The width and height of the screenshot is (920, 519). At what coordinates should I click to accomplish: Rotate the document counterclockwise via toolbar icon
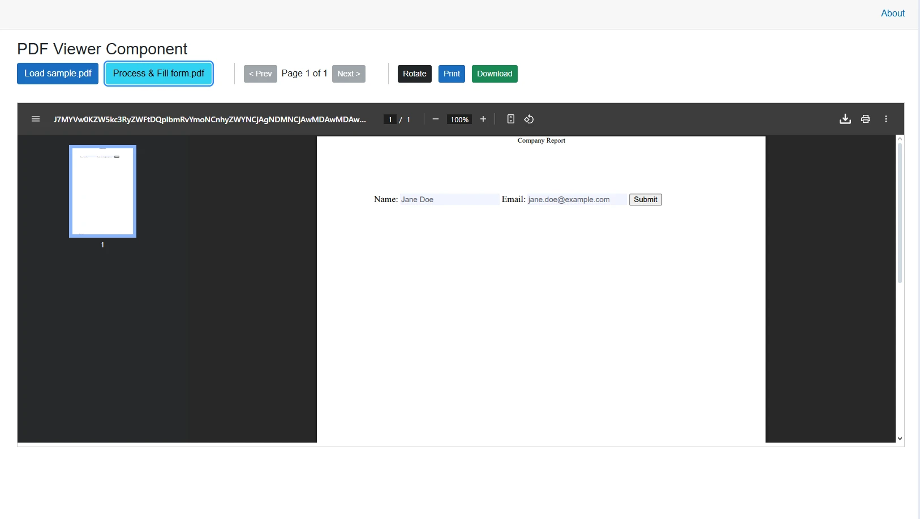point(530,119)
